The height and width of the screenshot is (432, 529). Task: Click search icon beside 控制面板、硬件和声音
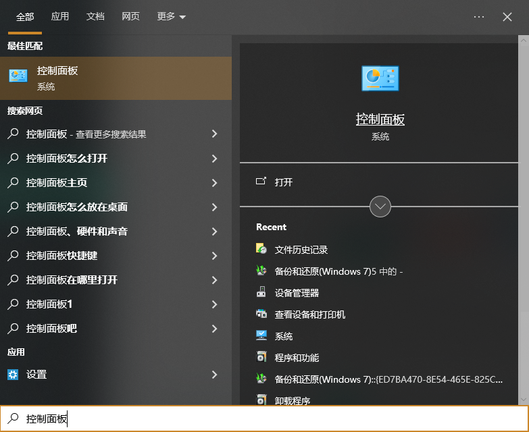13,231
